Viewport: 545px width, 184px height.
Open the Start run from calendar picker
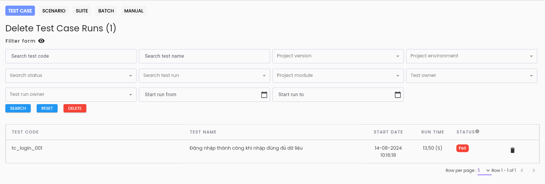pyautogui.click(x=264, y=95)
